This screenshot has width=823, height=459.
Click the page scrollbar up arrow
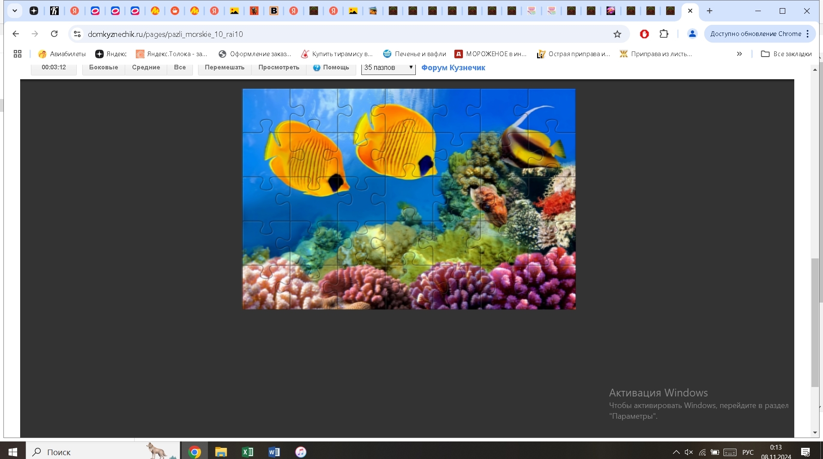coord(815,69)
